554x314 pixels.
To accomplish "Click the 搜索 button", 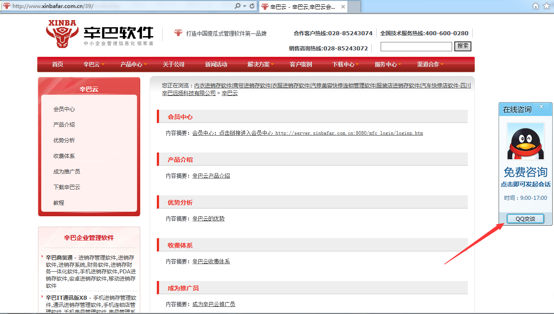I will [x=463, y=46].
